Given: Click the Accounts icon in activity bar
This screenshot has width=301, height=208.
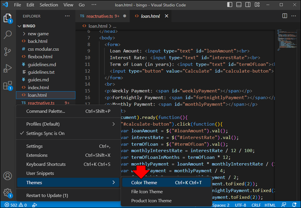Looking at the screenshot, I should click(8, 176).
